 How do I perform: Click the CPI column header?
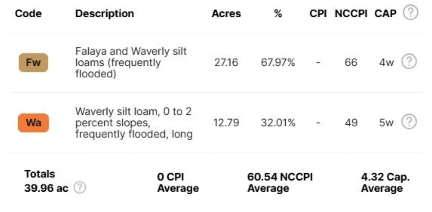click(319, 13)
